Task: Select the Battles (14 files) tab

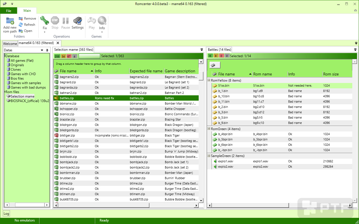Action: click(219, 50)
